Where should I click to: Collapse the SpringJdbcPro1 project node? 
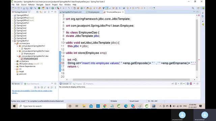pyautogui.click(x=13, y=41)
